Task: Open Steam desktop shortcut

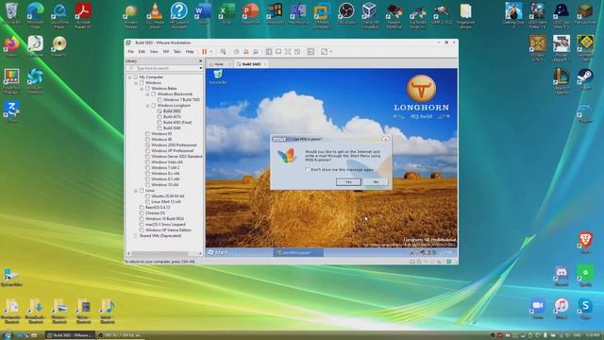Action: pyautogui.click(x=585, y=78)
